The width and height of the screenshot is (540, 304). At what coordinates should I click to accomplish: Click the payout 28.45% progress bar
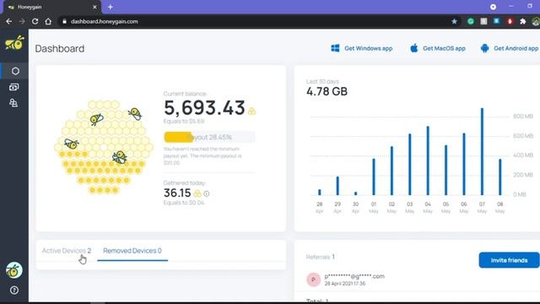point(209,137)
